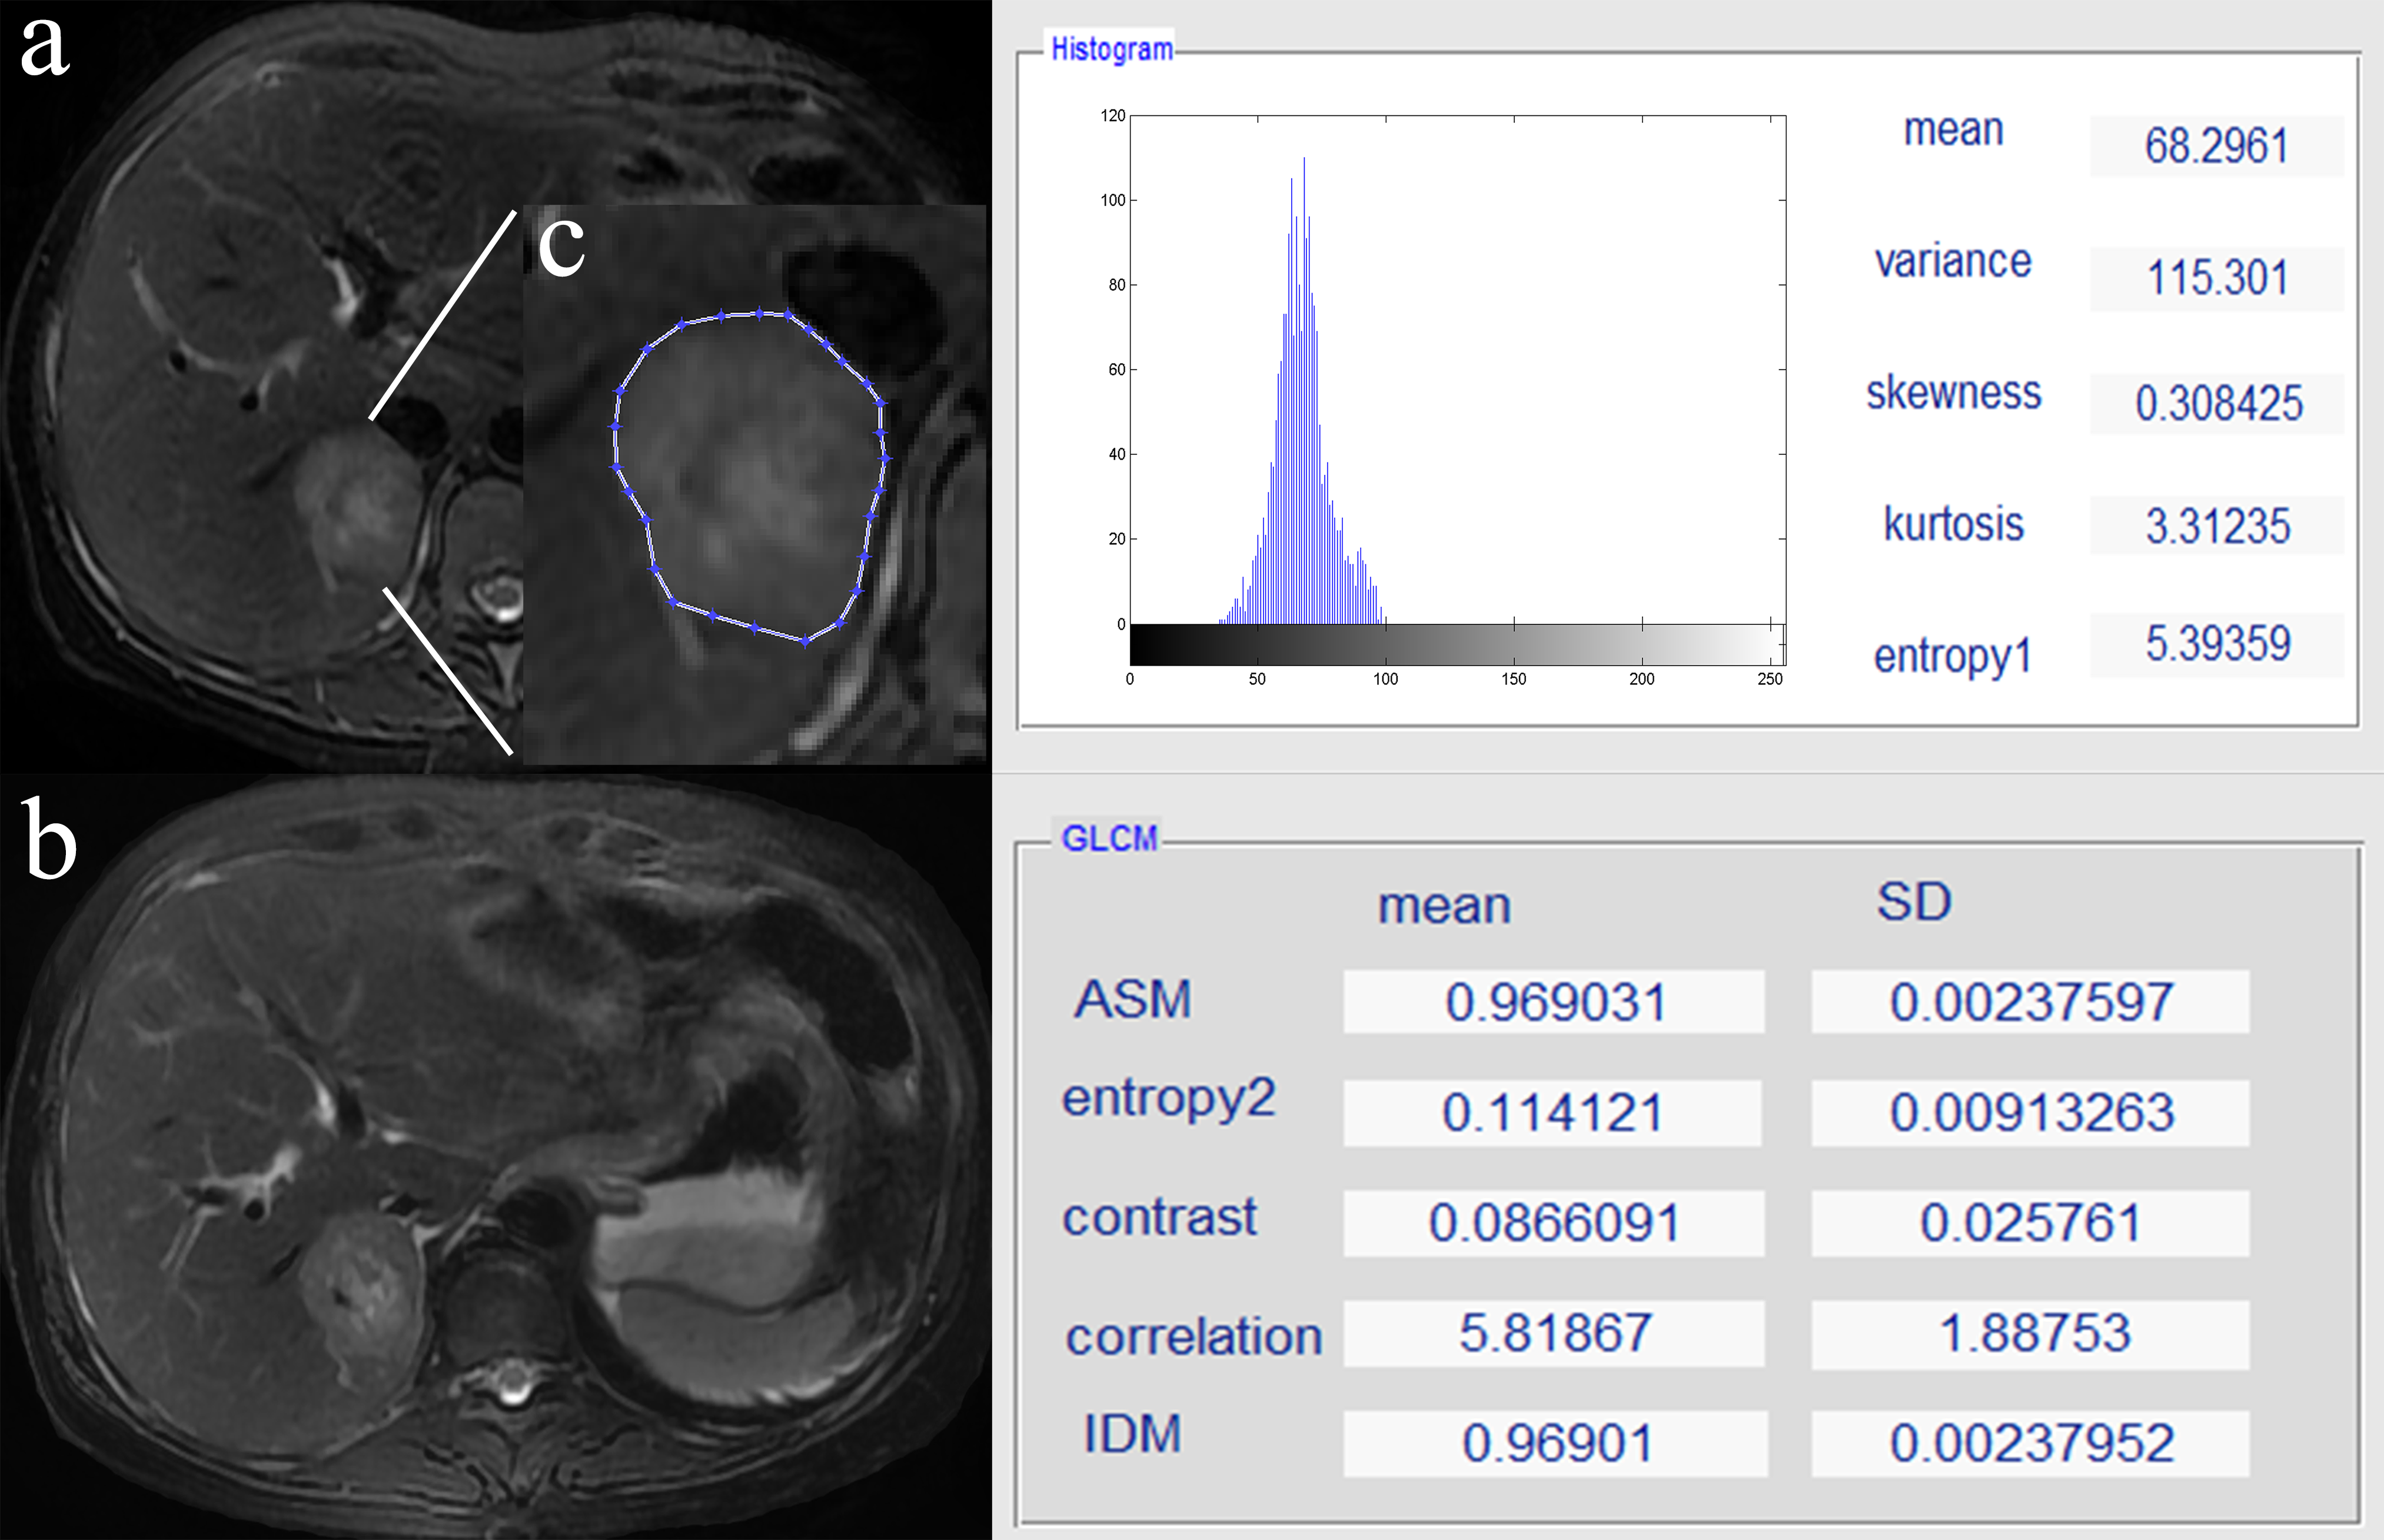Select the skewness value field

(x=2216, y=404)
